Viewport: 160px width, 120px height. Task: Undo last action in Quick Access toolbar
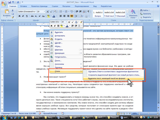(x=13, y=2)
